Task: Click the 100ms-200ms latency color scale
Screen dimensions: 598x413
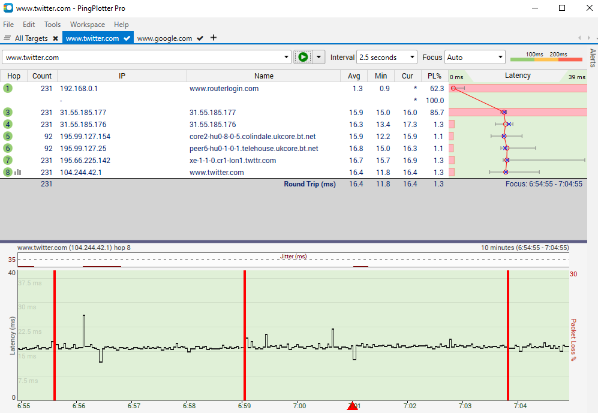Action: coord(545,60)
